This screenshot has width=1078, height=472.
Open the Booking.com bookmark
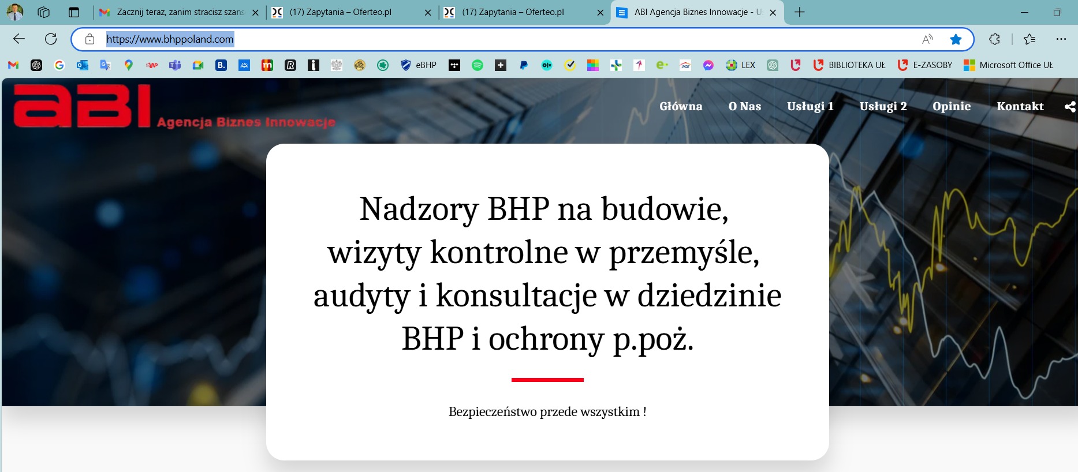coord(221,65)
